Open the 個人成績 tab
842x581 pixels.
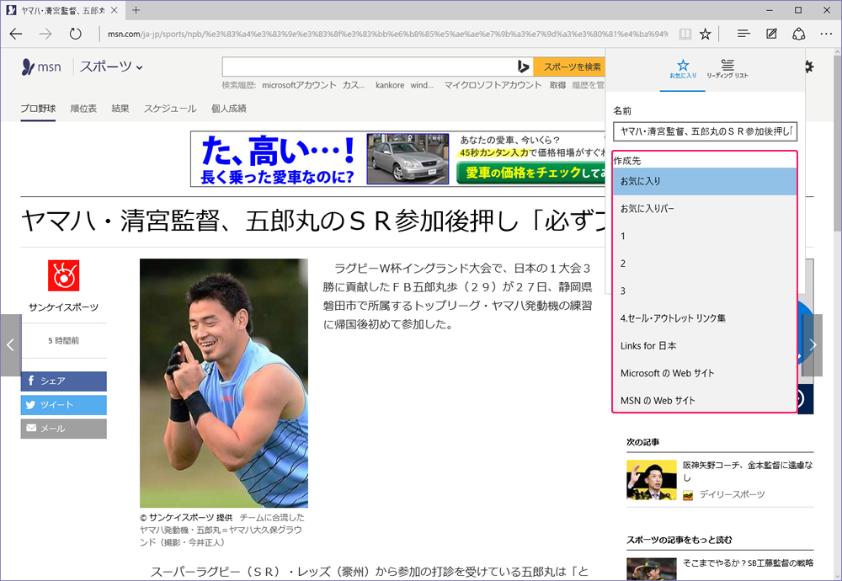pyautogui.click(x=229, y=109)
